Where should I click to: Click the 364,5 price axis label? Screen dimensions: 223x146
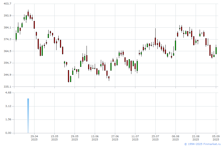point(7,51)
